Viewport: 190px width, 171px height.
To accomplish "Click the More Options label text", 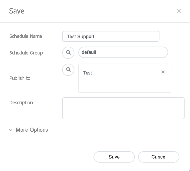I will click(32, 130).
